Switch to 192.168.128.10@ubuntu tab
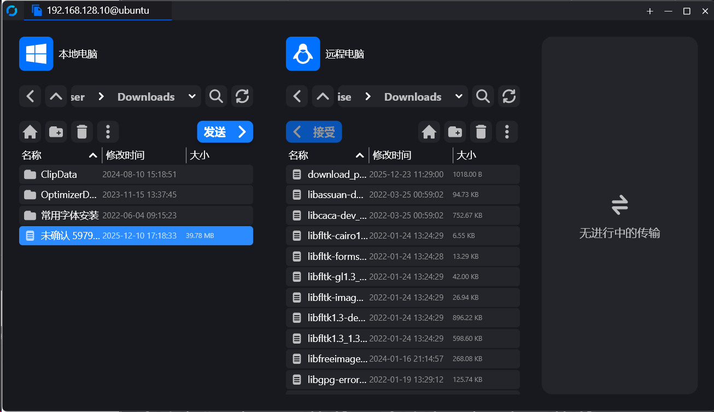Viewport: 714px width, 412px height. pos(97,10)
